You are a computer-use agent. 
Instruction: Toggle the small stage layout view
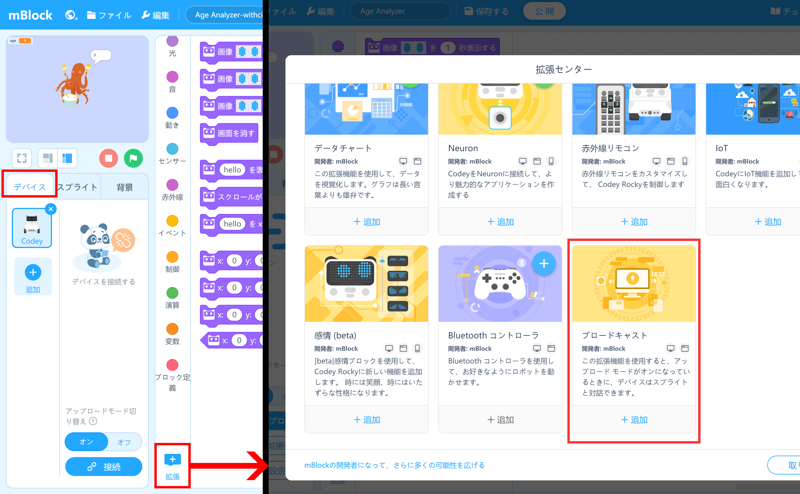(x=48, y=158)
